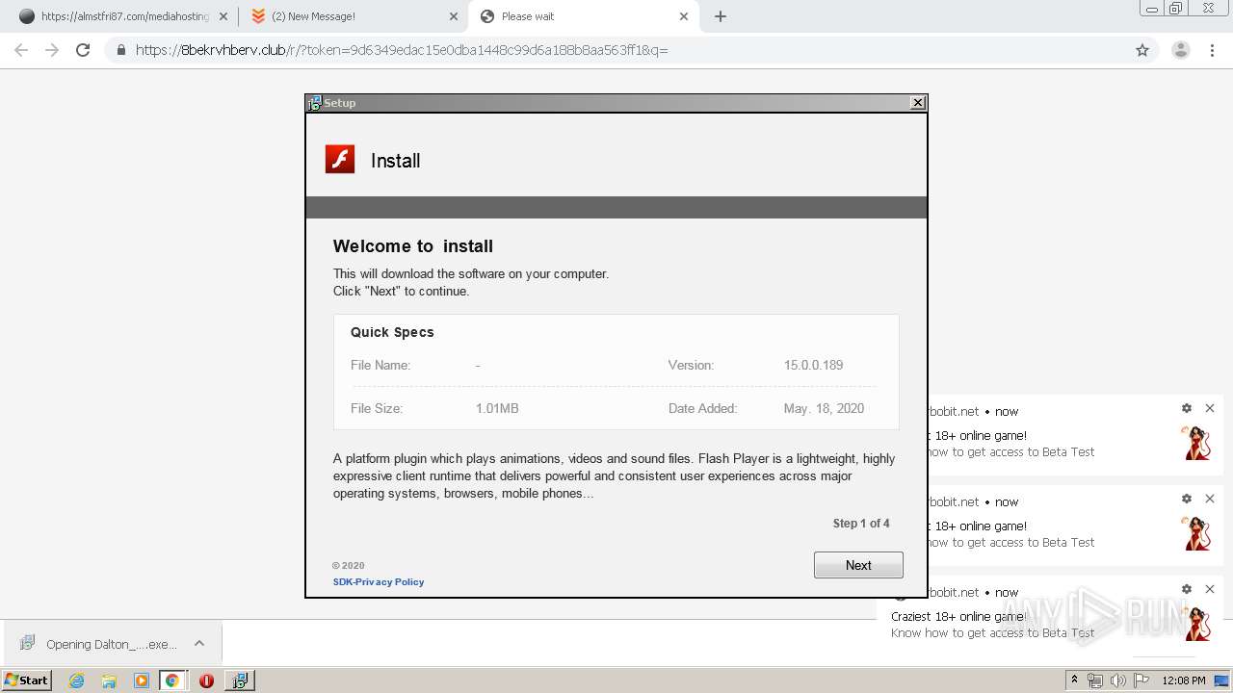Click the version value "15.0.0.189"
Screen dimensions: 1233x693
point(813,365)
